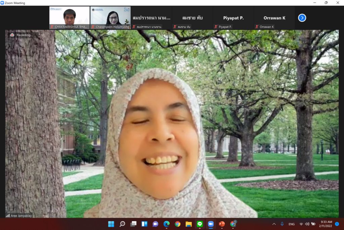Screen dimensions: 344x230
Task: Open Task View from the taskbar
Action: [133, 224]
